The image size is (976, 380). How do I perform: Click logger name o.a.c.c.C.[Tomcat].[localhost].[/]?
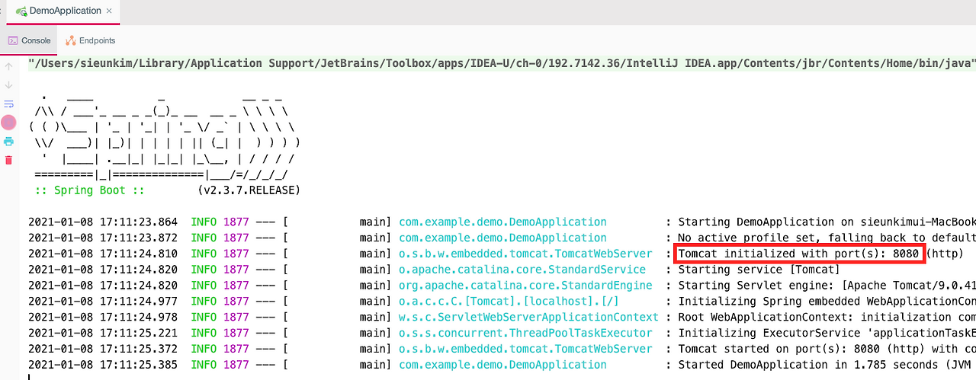pyautogui.click(x=509, y=301)
